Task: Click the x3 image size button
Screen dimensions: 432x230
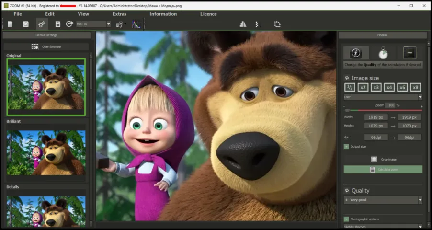Action: [376, 87]
